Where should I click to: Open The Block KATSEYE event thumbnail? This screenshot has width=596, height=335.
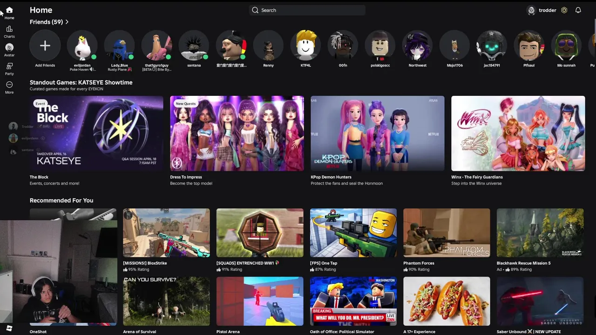click(x=96, y=134)
